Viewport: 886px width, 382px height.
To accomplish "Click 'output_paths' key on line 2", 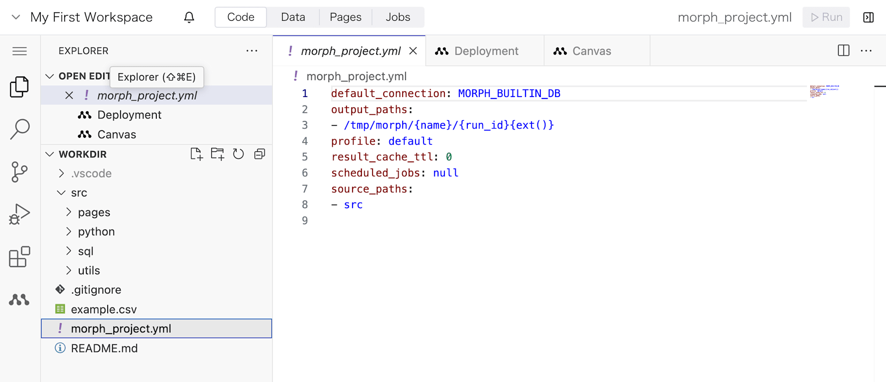I will [369, 109].
